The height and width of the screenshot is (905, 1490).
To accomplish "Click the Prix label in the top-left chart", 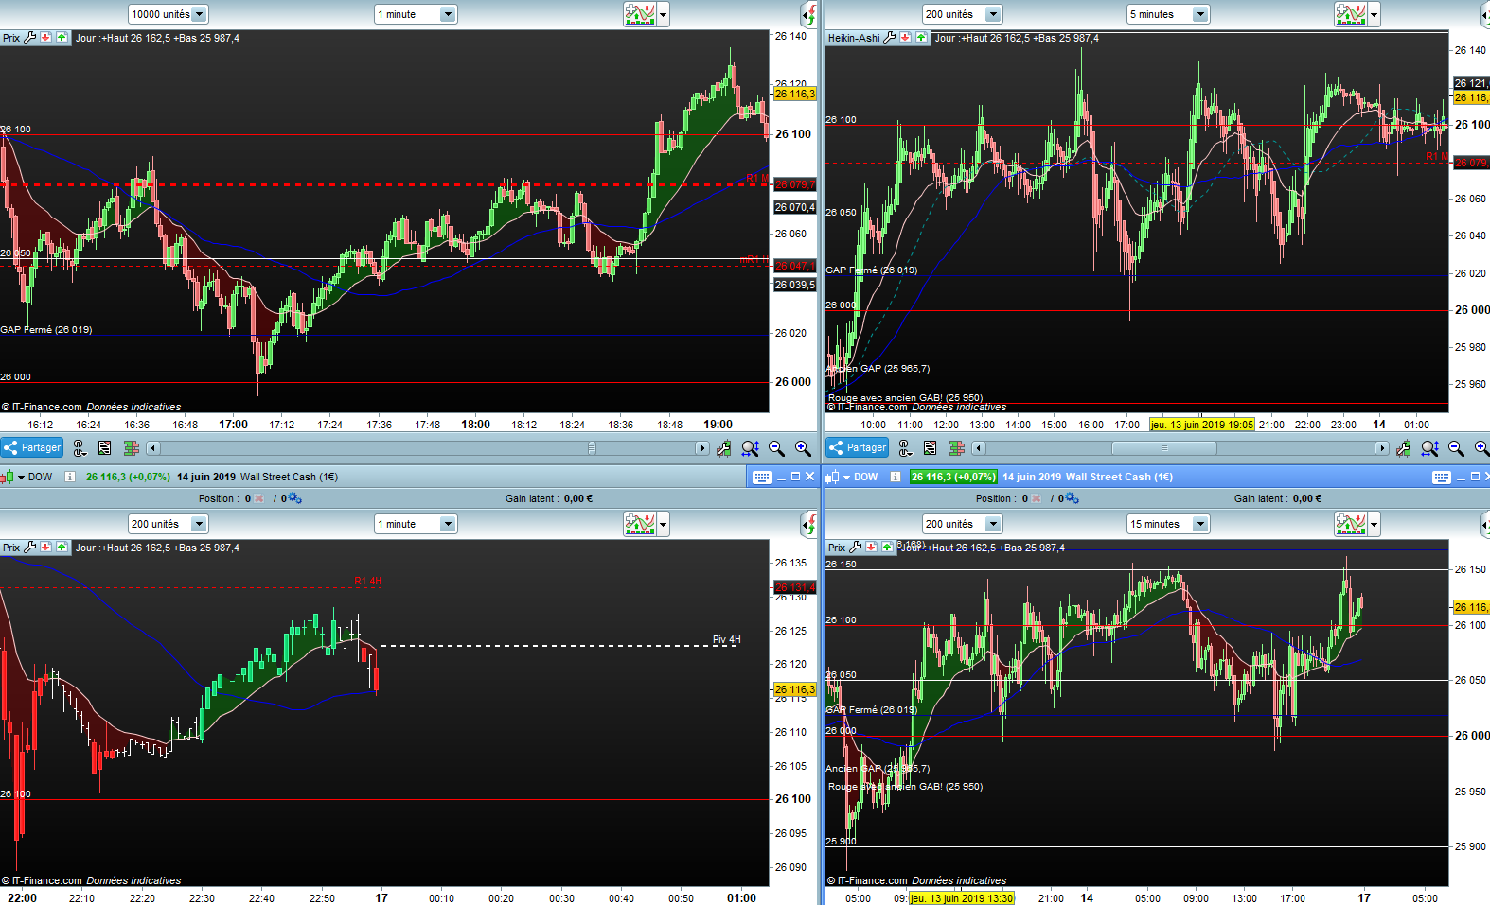I will [x=11, y=38].
